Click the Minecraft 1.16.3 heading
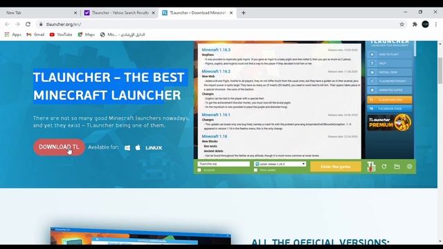Viewport: 443px width, 249px height. click(x=216, y=50)
